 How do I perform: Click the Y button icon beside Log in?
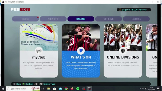tap(120, 10)
